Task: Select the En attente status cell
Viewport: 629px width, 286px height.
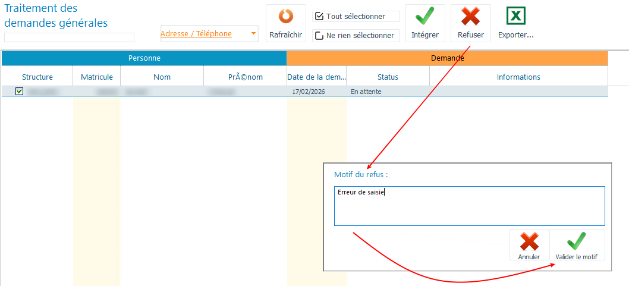Action: coord(366,92)
